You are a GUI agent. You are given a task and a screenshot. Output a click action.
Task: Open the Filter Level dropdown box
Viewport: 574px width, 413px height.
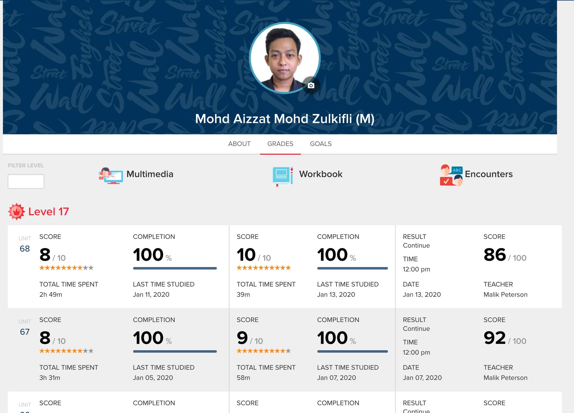click(26, 181)
